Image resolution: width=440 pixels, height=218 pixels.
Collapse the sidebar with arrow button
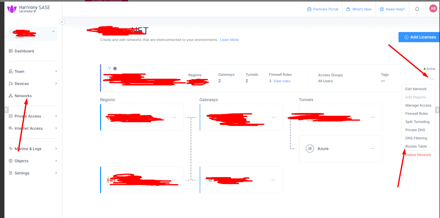62,22
